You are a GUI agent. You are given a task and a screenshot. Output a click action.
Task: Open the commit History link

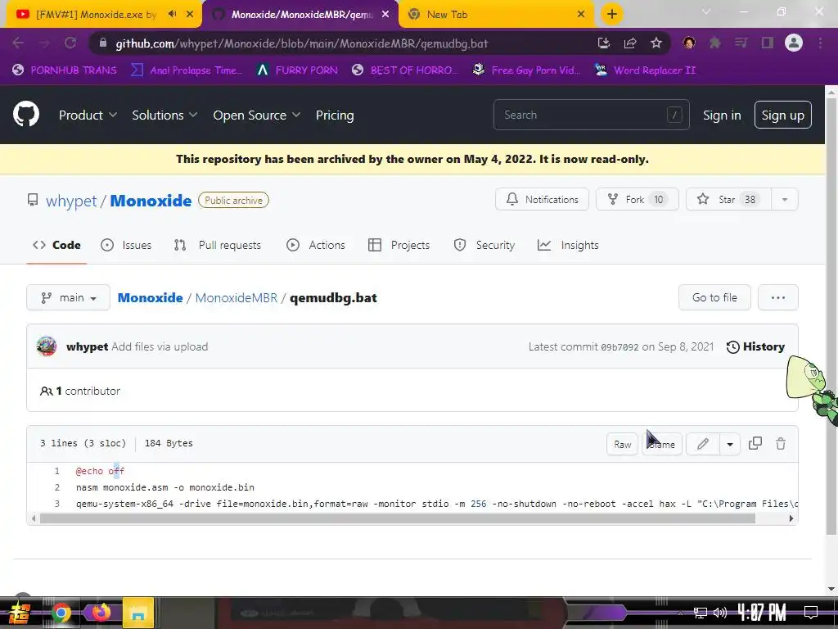click(755, 346)
